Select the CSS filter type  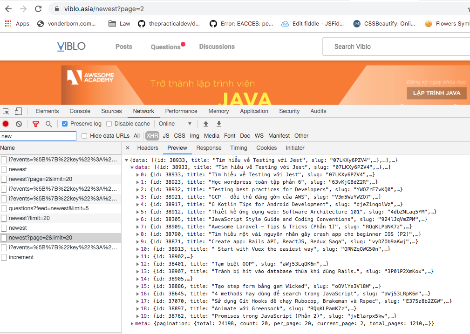[x=179, y=136]
